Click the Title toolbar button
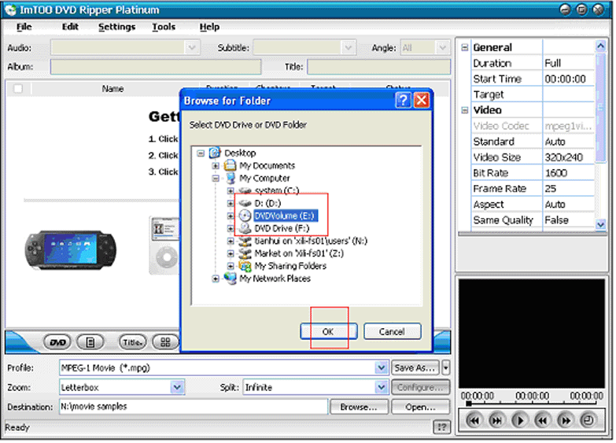The width and height of the screenshot is (616, 443). click(132, 343)
